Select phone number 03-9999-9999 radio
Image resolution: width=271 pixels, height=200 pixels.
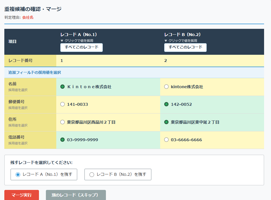pos(62,139)
